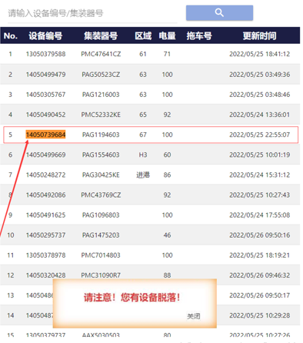Select device number 13050378978
This screenshot has width=303, height=343.
click(x=45, y=255)
